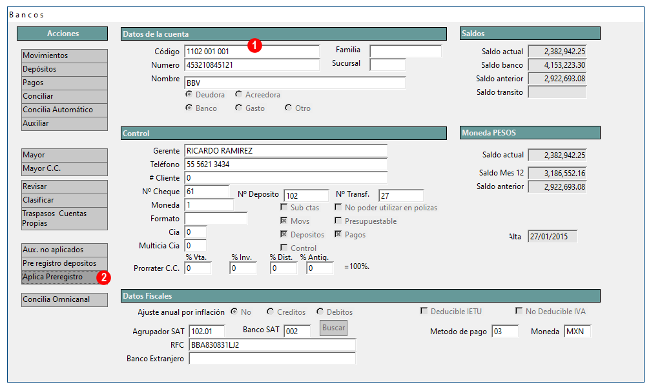This screenshot has height=389, width=651.
Task: Click the Moneda MXN field
Action: [577, 332]
